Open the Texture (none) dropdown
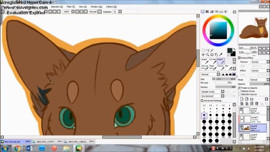This screenshot has height=152, width=270. tap(260, 62)
